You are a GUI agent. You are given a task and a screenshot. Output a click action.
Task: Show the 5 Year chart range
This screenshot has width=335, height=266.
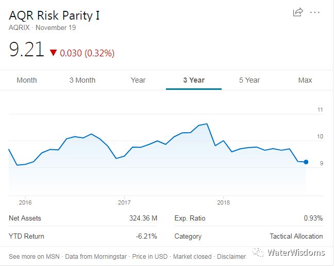point(249,80)
